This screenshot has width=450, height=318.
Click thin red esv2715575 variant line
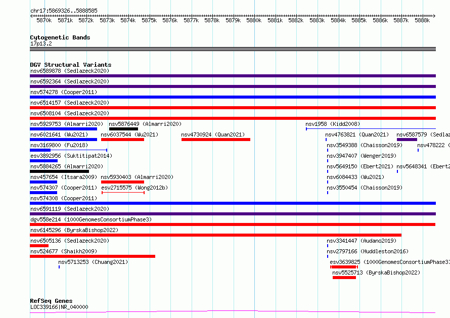pos(123,193)
